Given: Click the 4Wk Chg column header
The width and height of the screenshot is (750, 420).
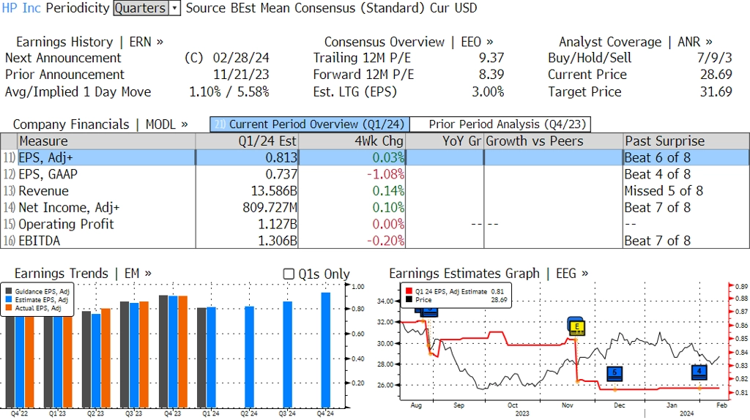Looking at the screenshot, I should 352,141.
